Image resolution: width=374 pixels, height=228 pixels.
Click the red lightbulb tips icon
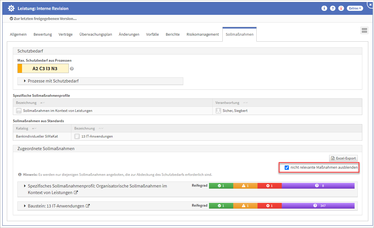tap(341, 8)
